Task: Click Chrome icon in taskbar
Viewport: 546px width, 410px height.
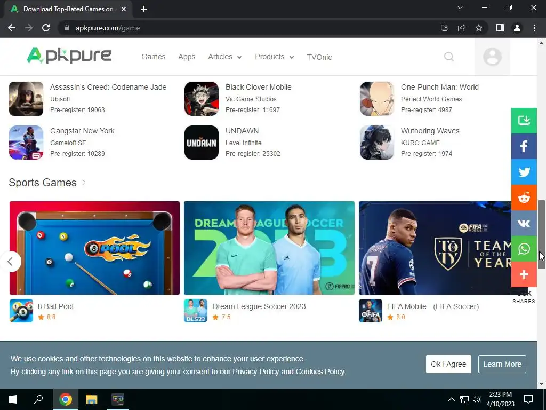Action: [x=66, y=399]
